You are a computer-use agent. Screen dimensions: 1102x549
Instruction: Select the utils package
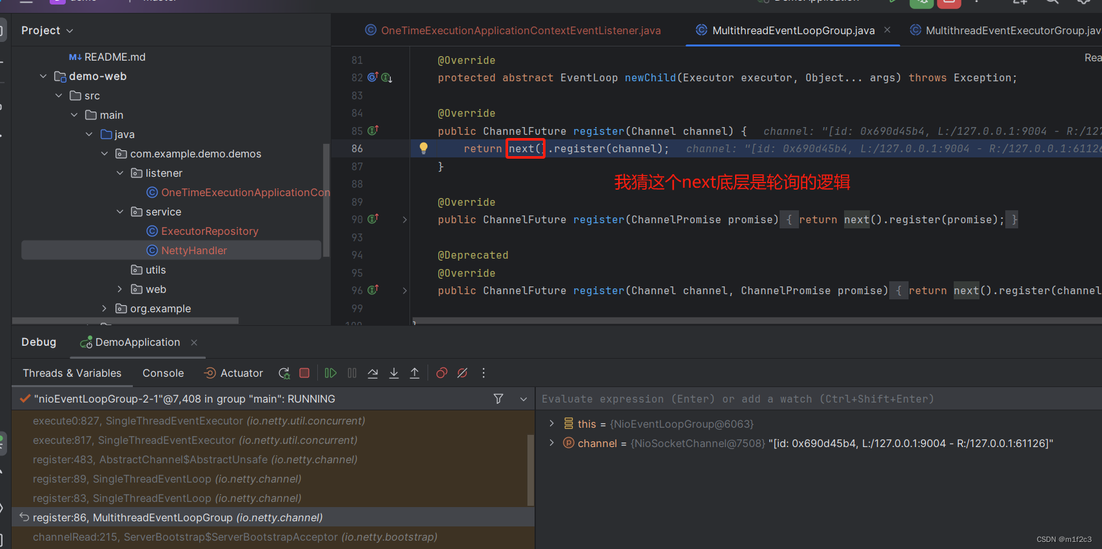coord(148,270)
